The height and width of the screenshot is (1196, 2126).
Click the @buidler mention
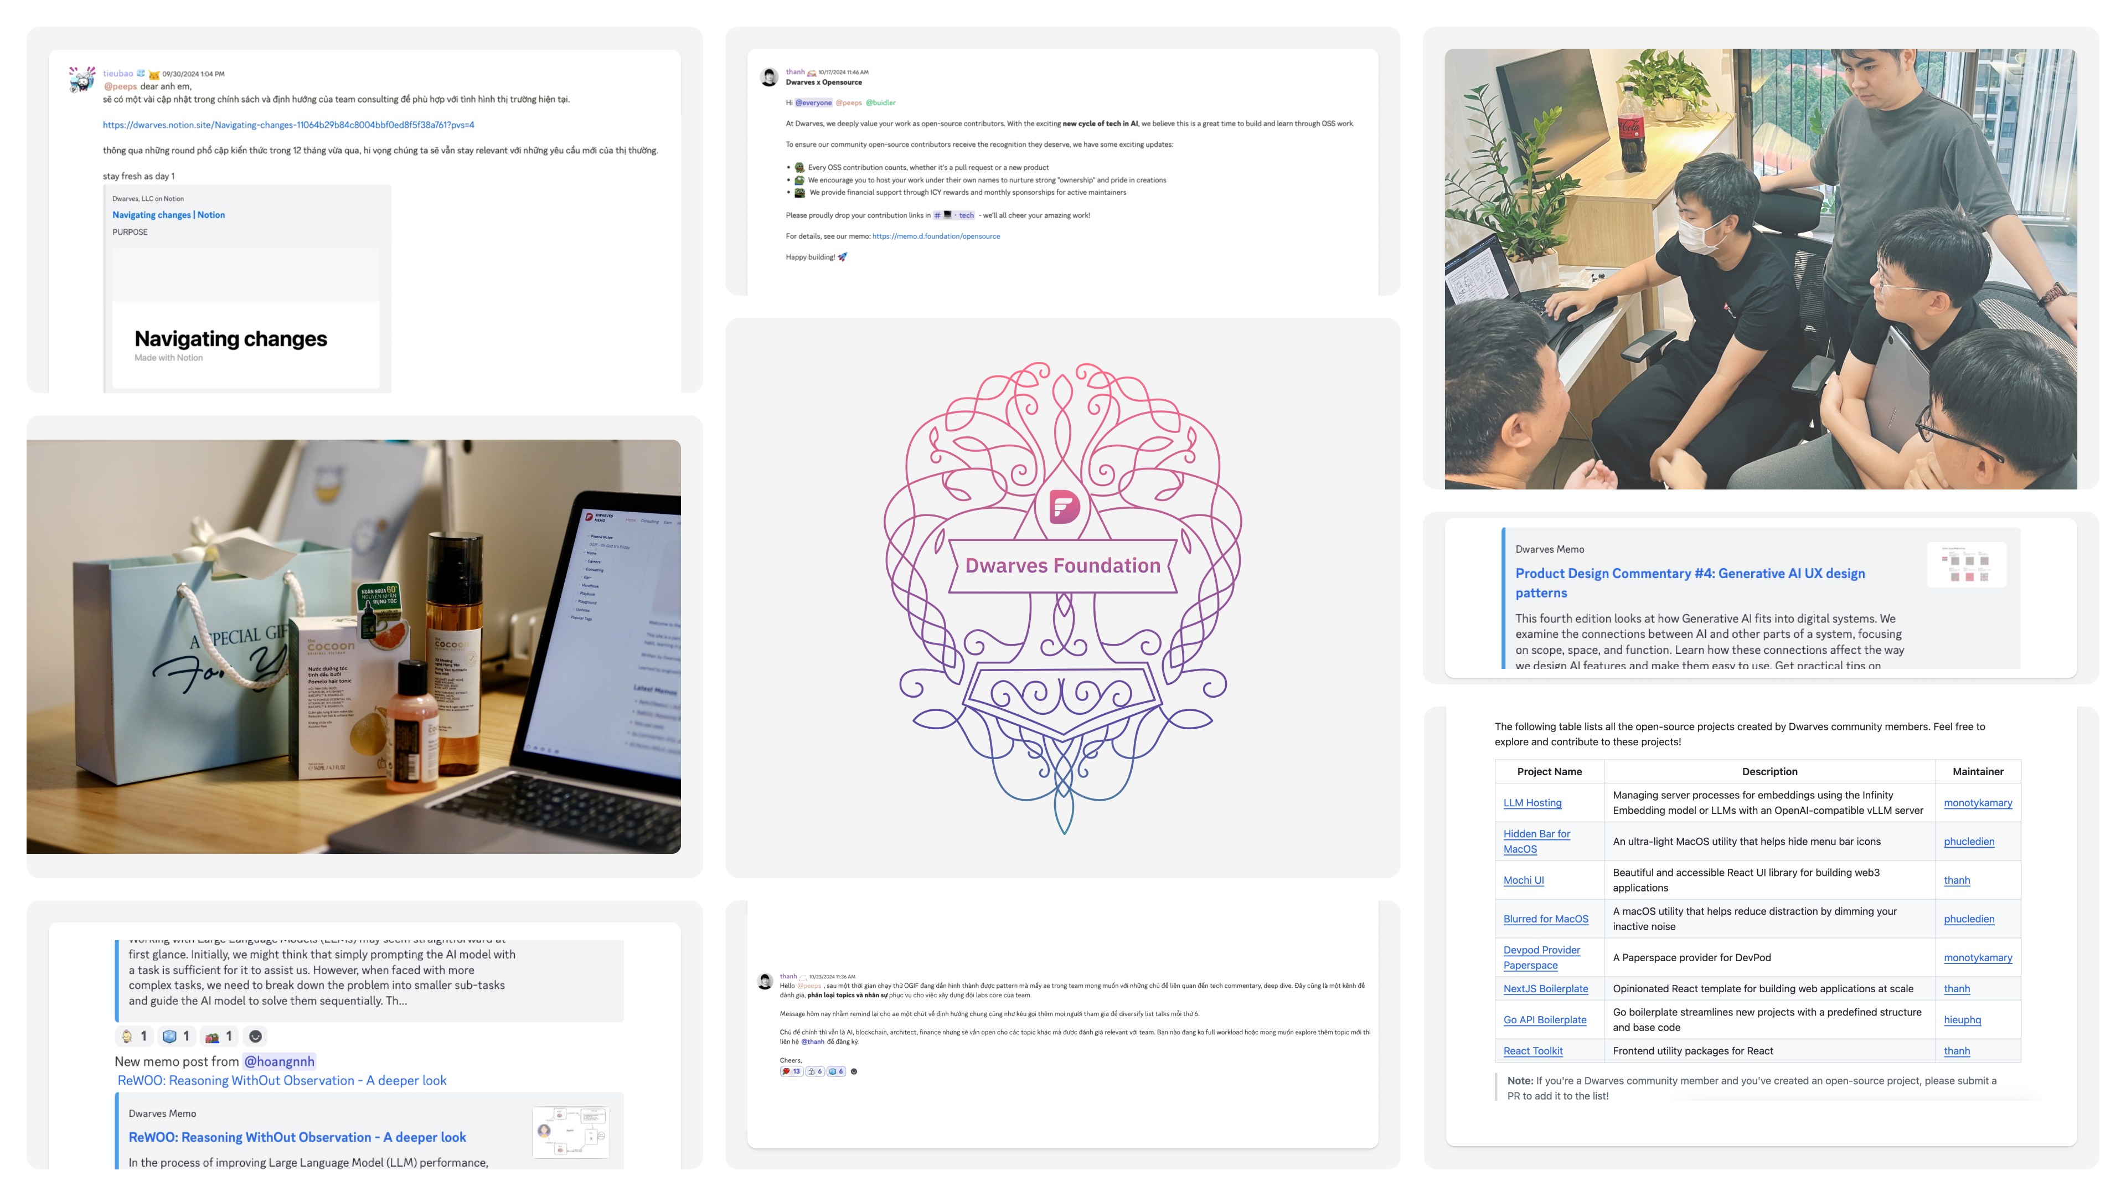pos(881,102)
